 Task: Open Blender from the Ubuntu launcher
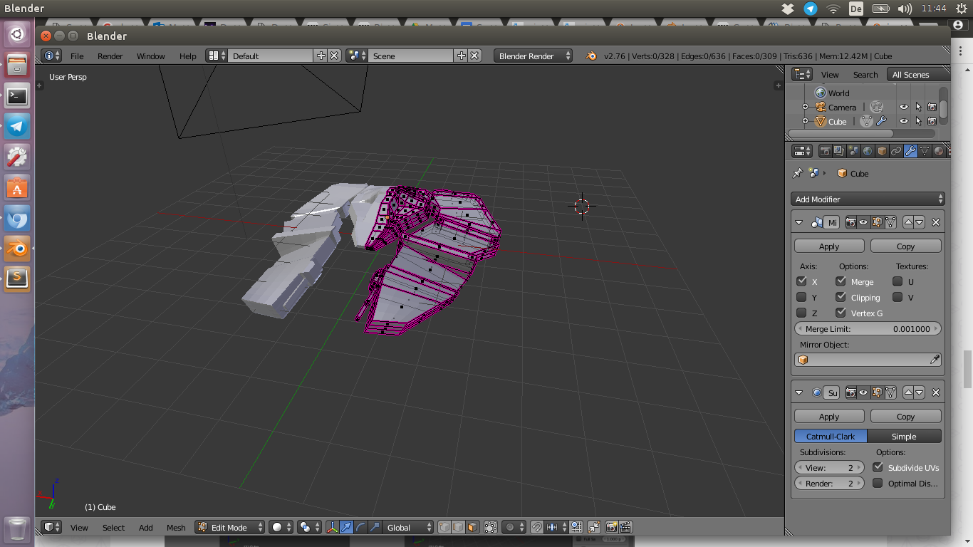pyautogui.click(x=17, y=249)
